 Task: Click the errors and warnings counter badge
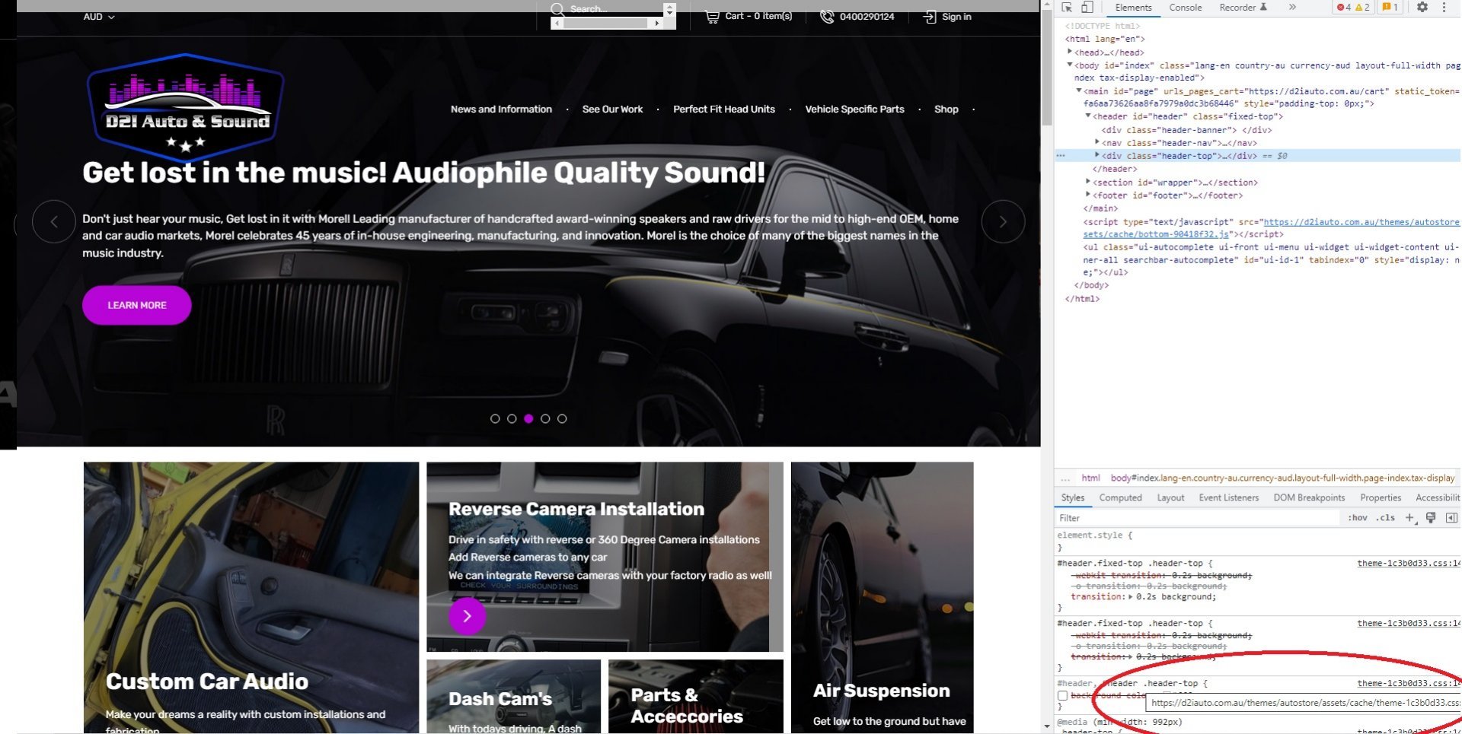(1353, 8)
